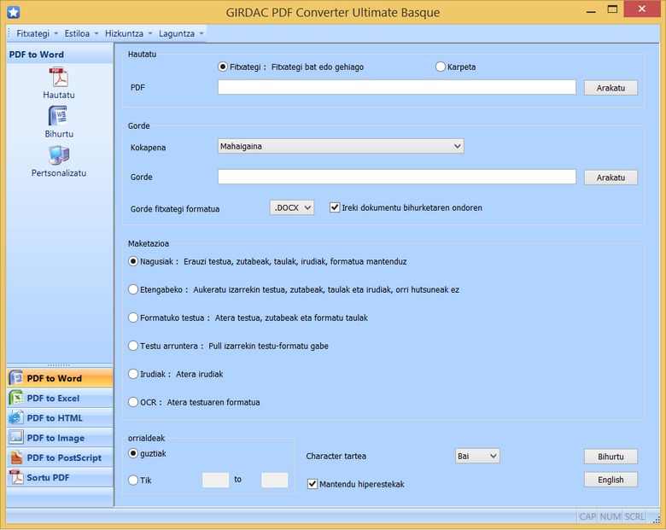Click the Gorde save path input field
666x530 pixels.
tap(397, 177)
